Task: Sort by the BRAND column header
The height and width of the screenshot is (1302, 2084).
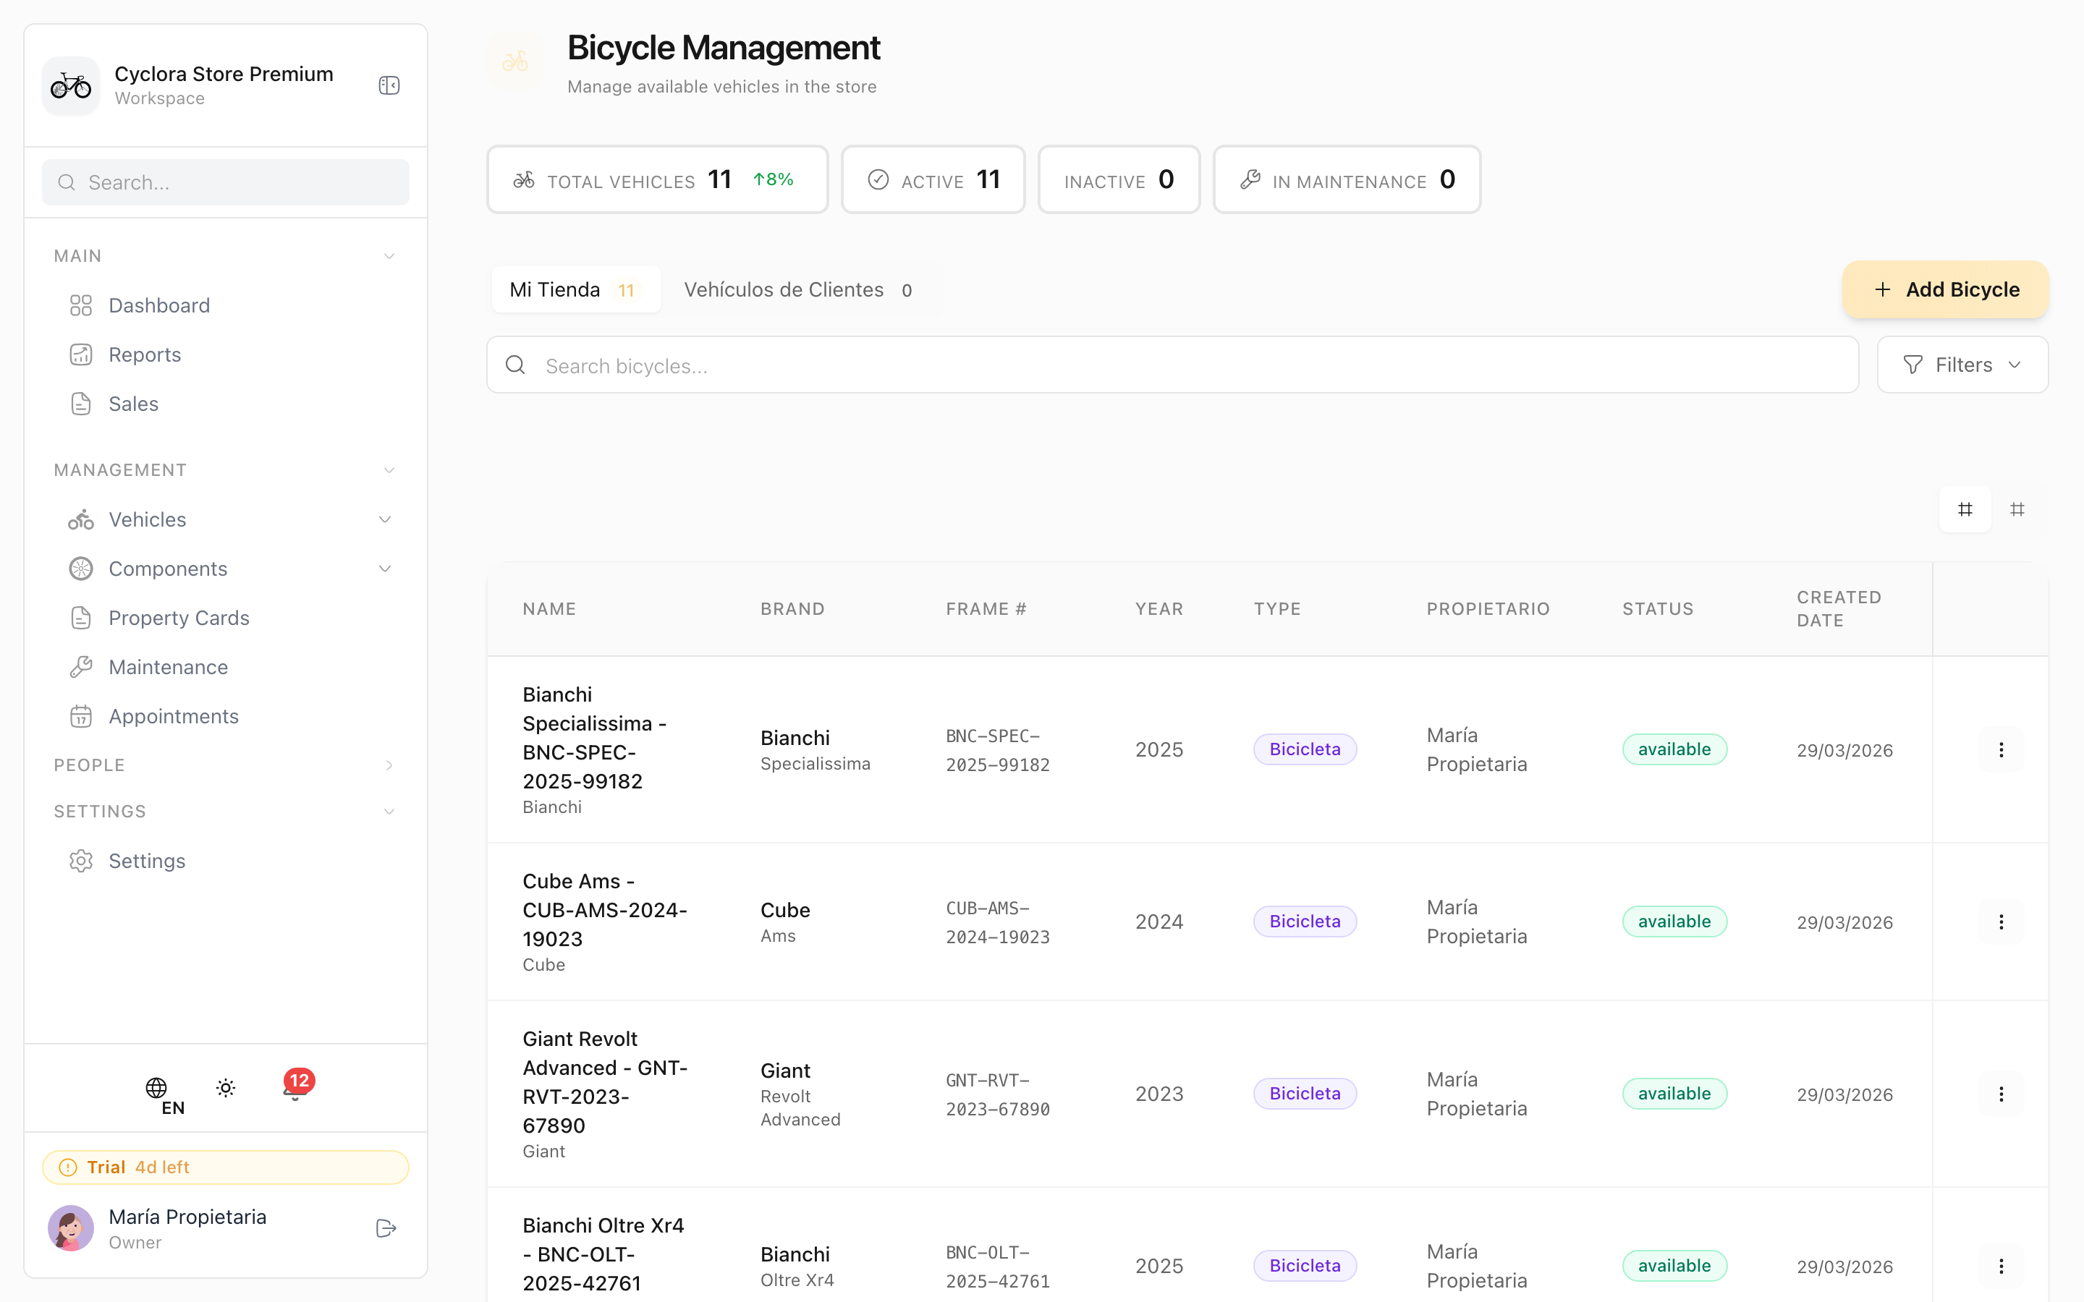Action: [x=792, y=609]
